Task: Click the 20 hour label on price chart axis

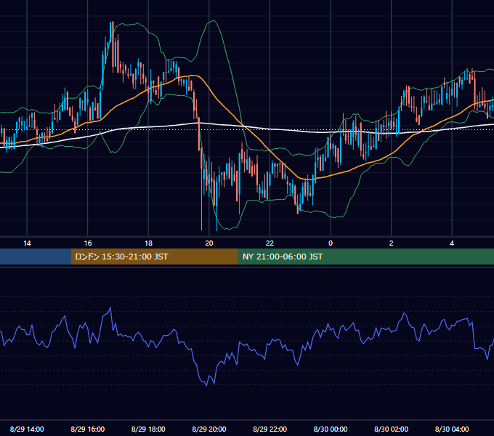Action: (209, 243)
